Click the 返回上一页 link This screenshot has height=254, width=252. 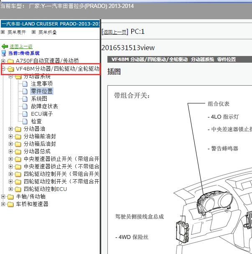[x=115, y=32]
